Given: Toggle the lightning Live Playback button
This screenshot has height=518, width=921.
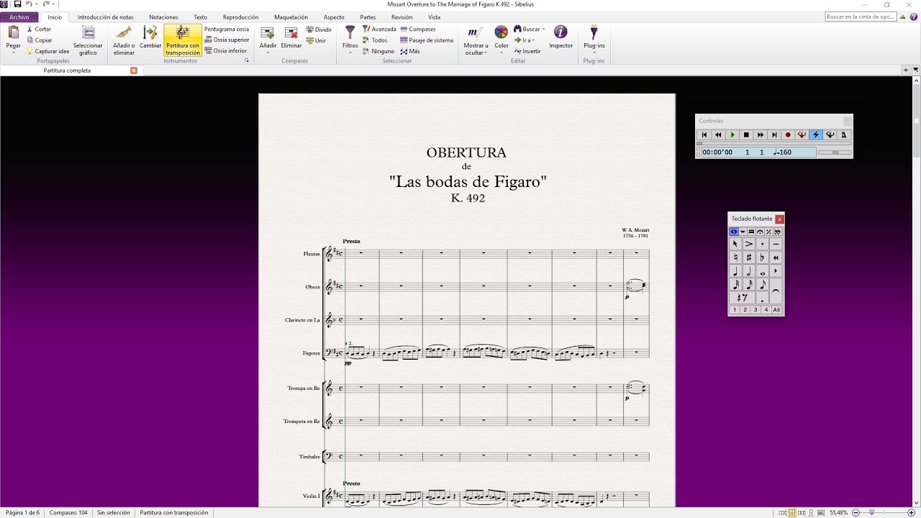Looking at the screenshot, I should pos(815,135).
